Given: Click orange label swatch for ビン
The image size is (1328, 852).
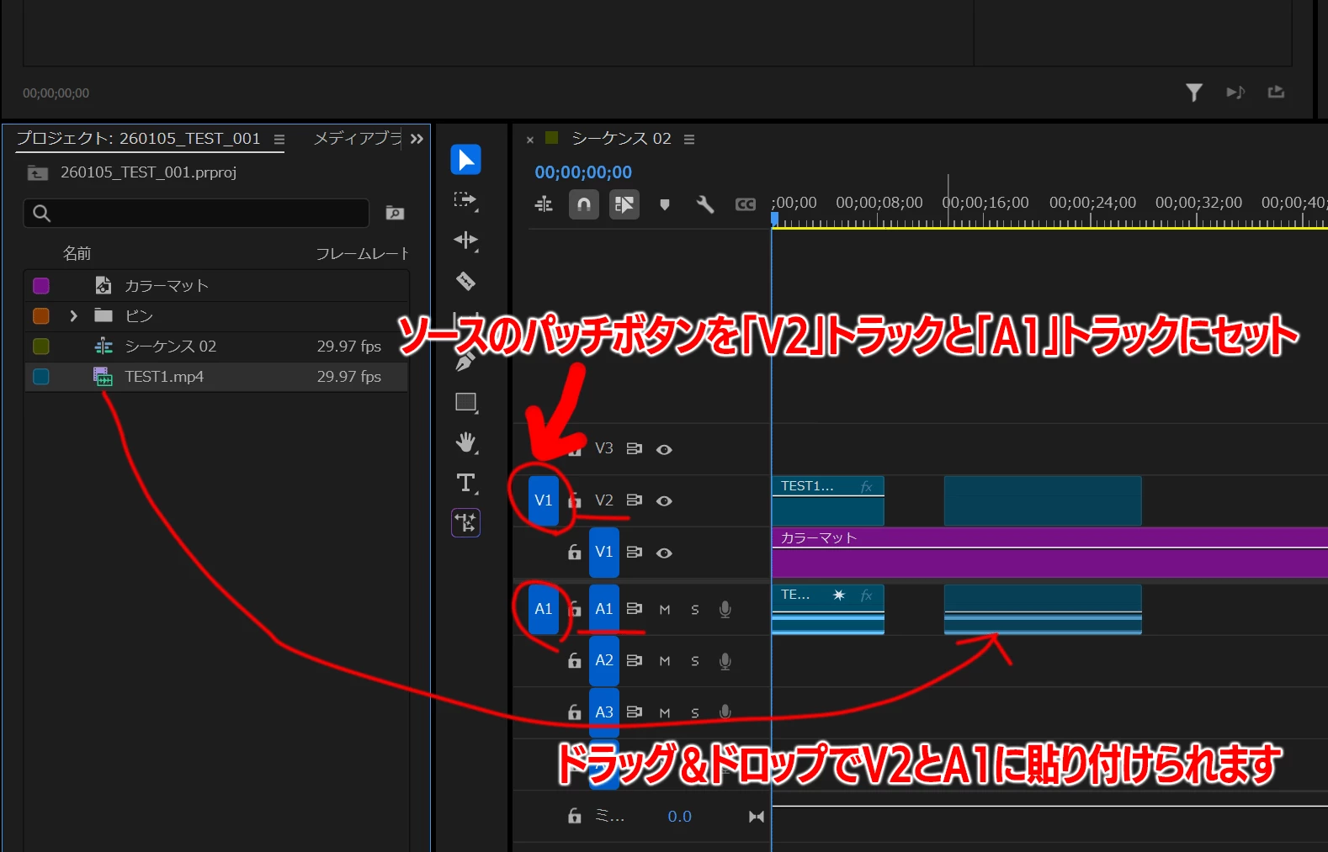Looking at the screenshot, I should click(40, 316).
